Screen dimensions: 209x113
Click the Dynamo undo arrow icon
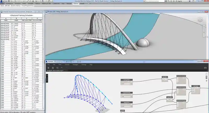click(x=61, y=67)
